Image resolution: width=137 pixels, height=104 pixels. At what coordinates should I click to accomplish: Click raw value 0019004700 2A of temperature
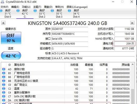pos(121,89)
